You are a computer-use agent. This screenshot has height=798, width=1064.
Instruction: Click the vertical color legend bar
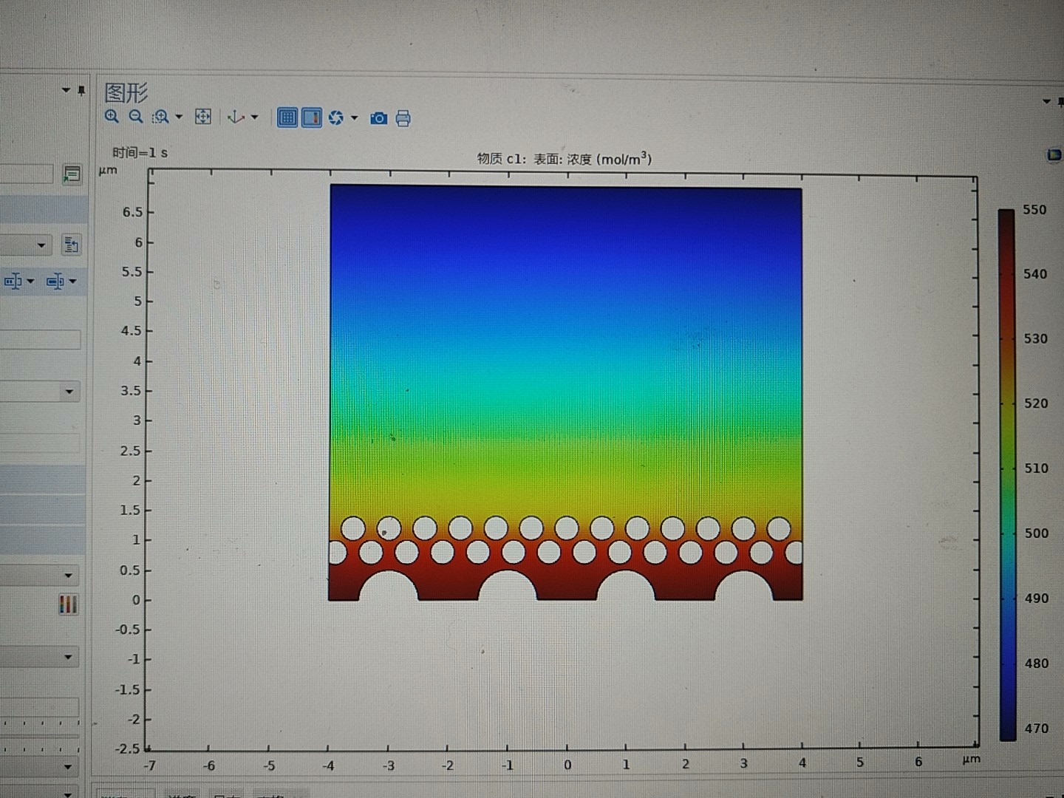pyautogui.click(x=1006, y=474)
